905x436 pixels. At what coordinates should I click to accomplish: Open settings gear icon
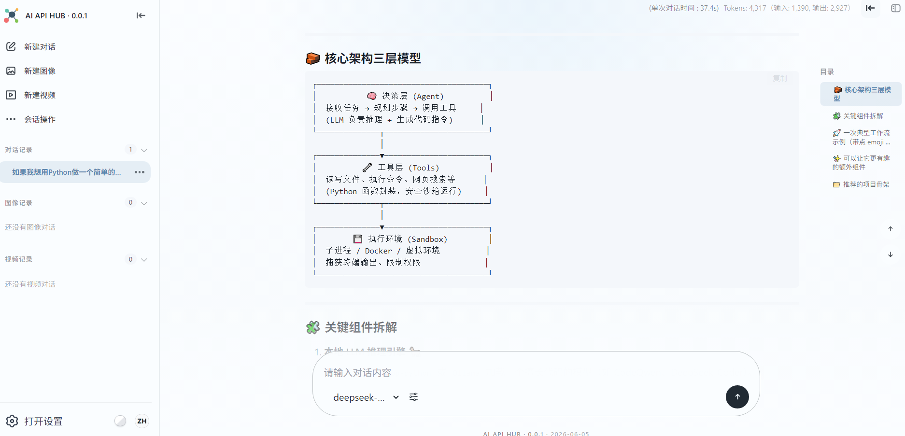pyautogui.click(x=12, y=421)
